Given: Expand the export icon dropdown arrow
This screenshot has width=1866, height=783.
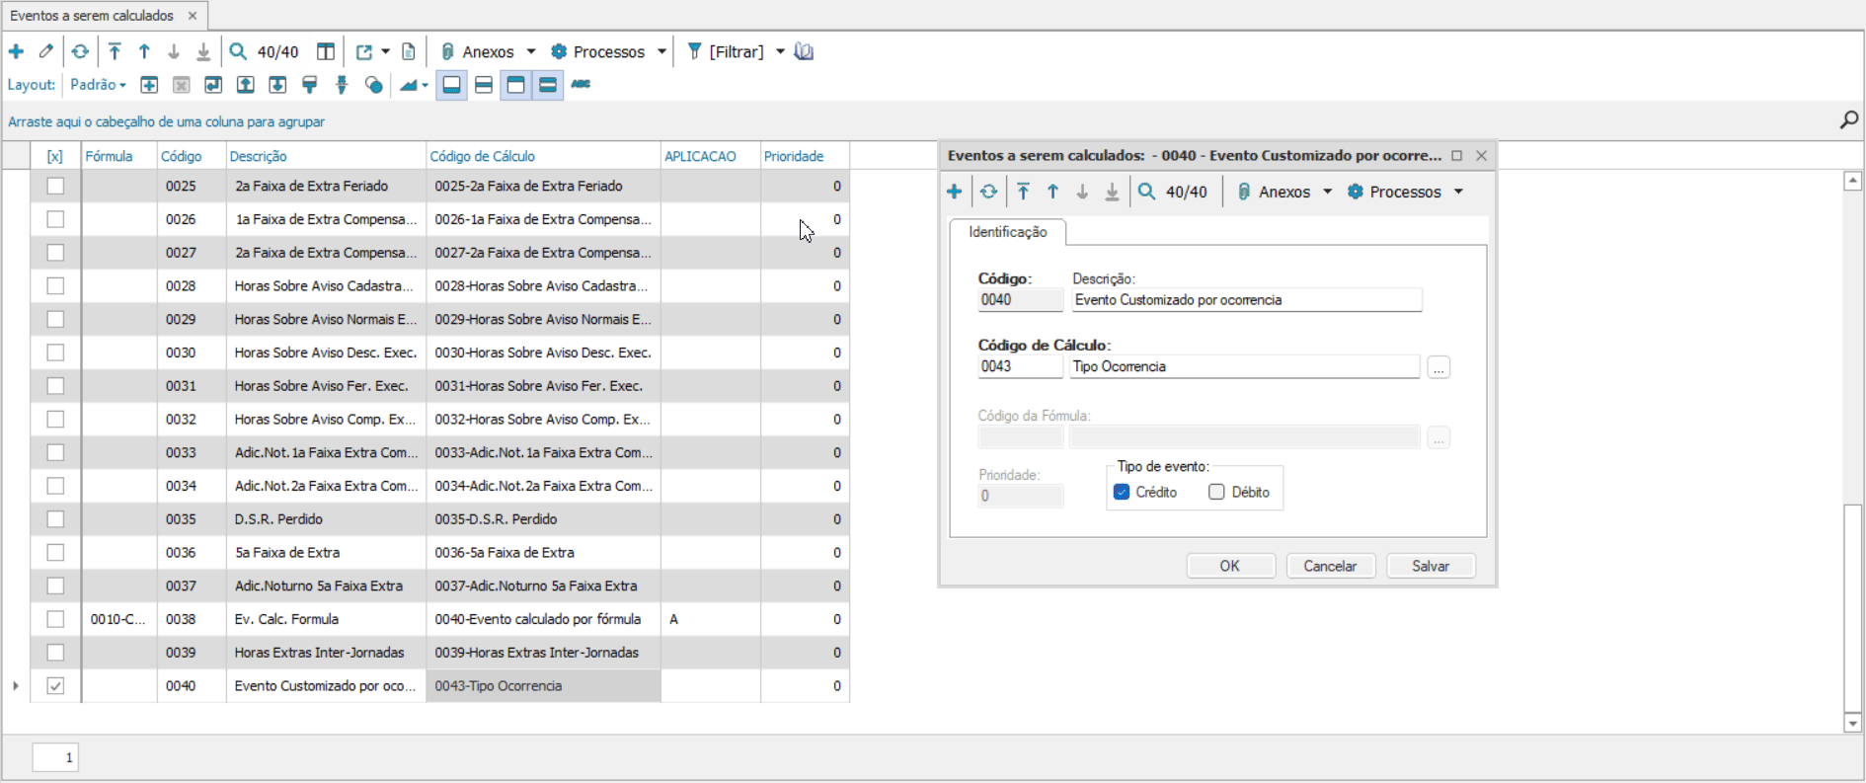Looking at the screenshot, I should click(385, 51).
